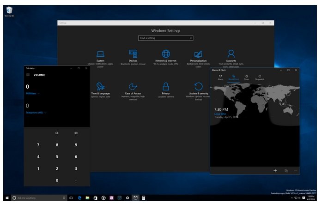This screenshot has height=203, width=322.
Task: Open the volume control in system tray
Action: coord(300,198)
